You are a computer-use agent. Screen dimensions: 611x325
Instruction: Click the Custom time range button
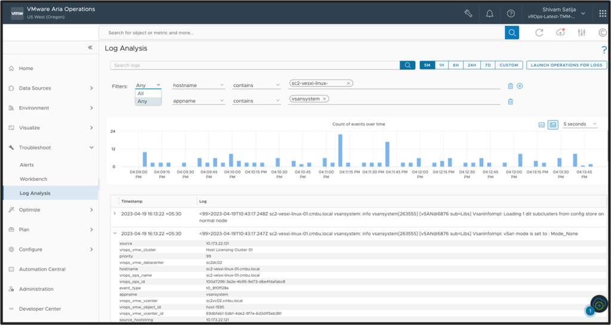(509, 65)
